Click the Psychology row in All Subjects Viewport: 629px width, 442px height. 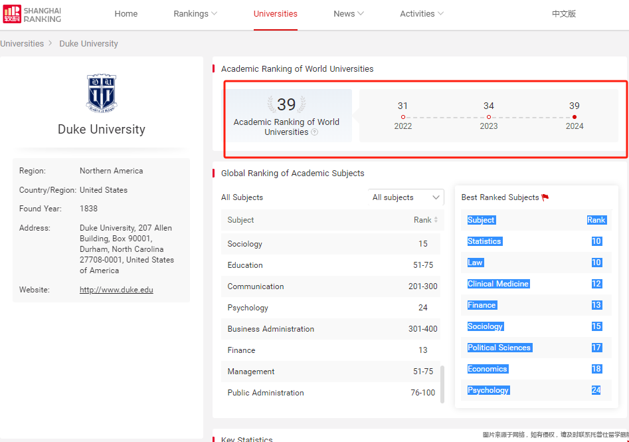[x=331, y=308]
